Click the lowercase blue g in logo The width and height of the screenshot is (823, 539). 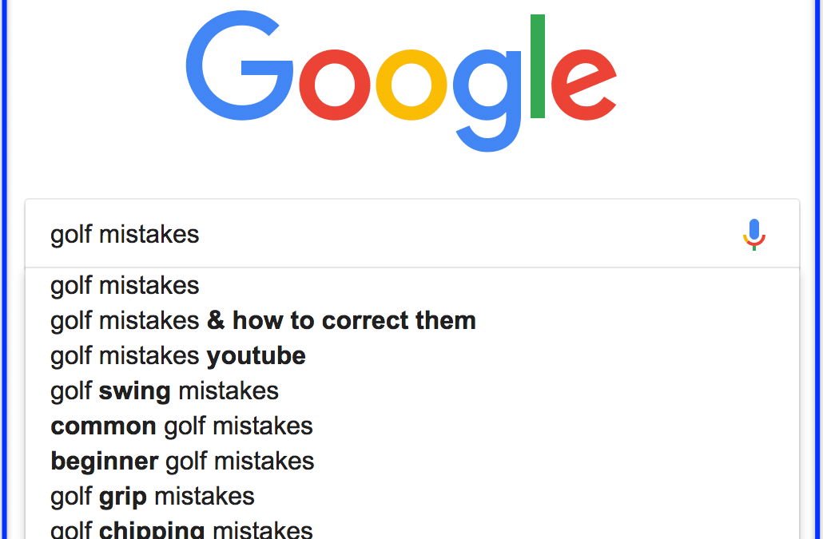[487, 100]
